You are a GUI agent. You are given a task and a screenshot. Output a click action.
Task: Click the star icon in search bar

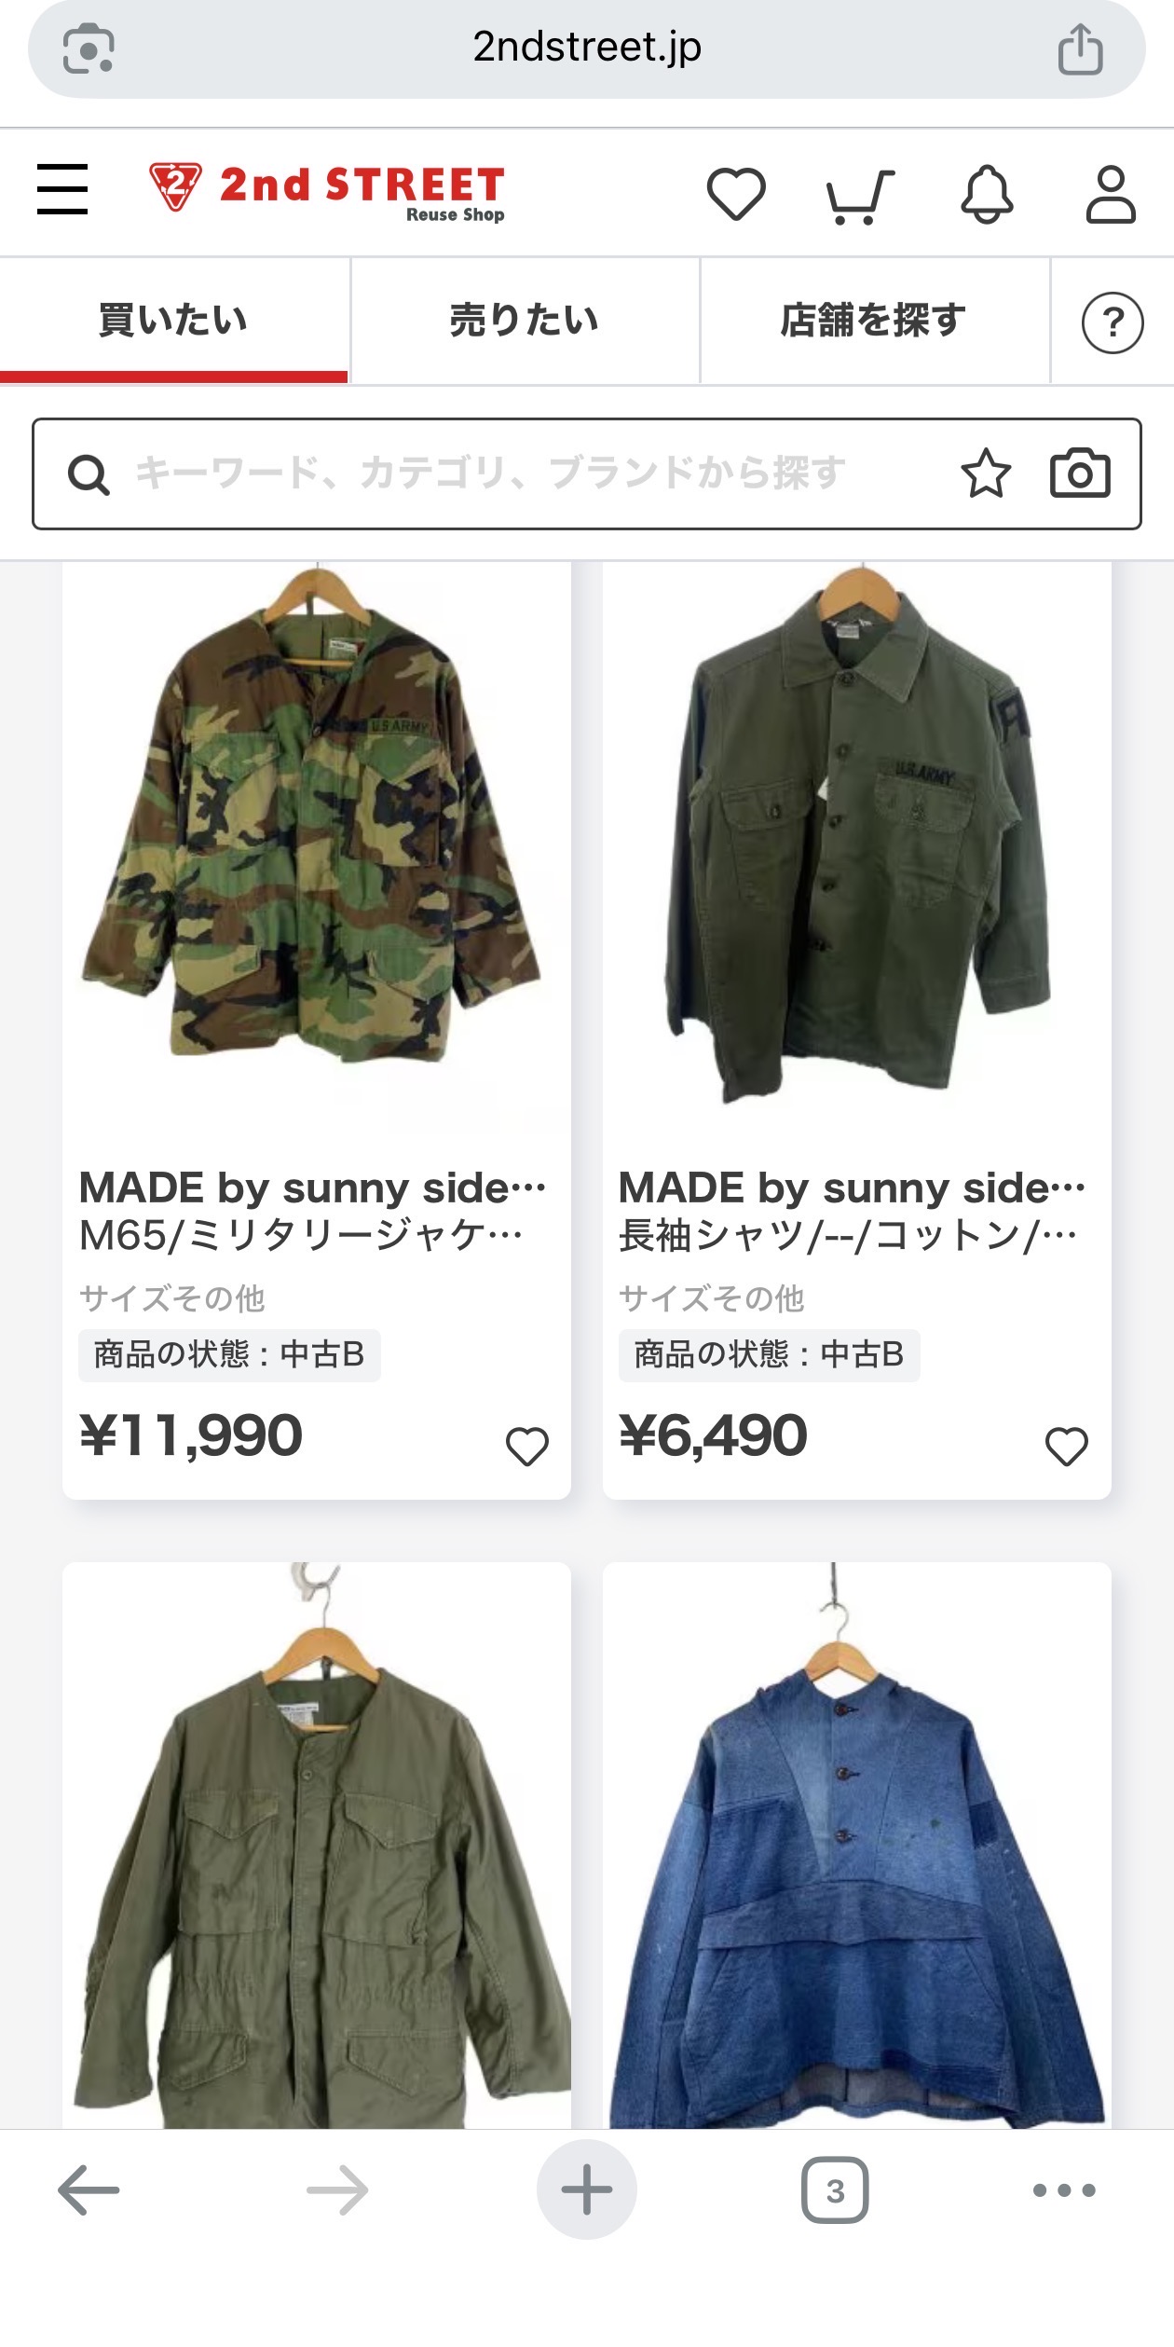click(986, 474)
